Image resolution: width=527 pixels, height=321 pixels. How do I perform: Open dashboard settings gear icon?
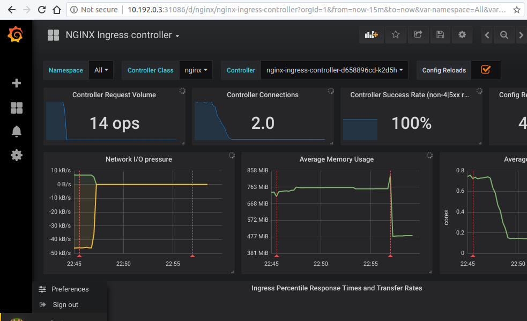pos(462,34)
